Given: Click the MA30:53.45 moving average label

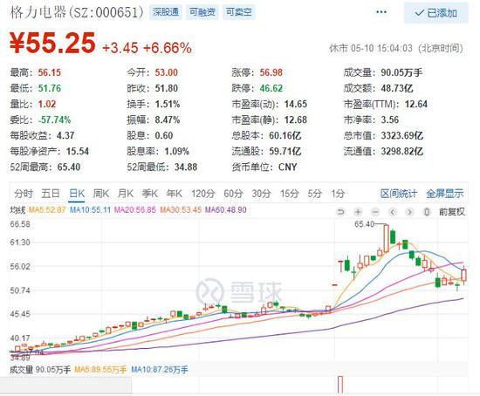Looking at the screenshot, I should [x=181, y=210].
